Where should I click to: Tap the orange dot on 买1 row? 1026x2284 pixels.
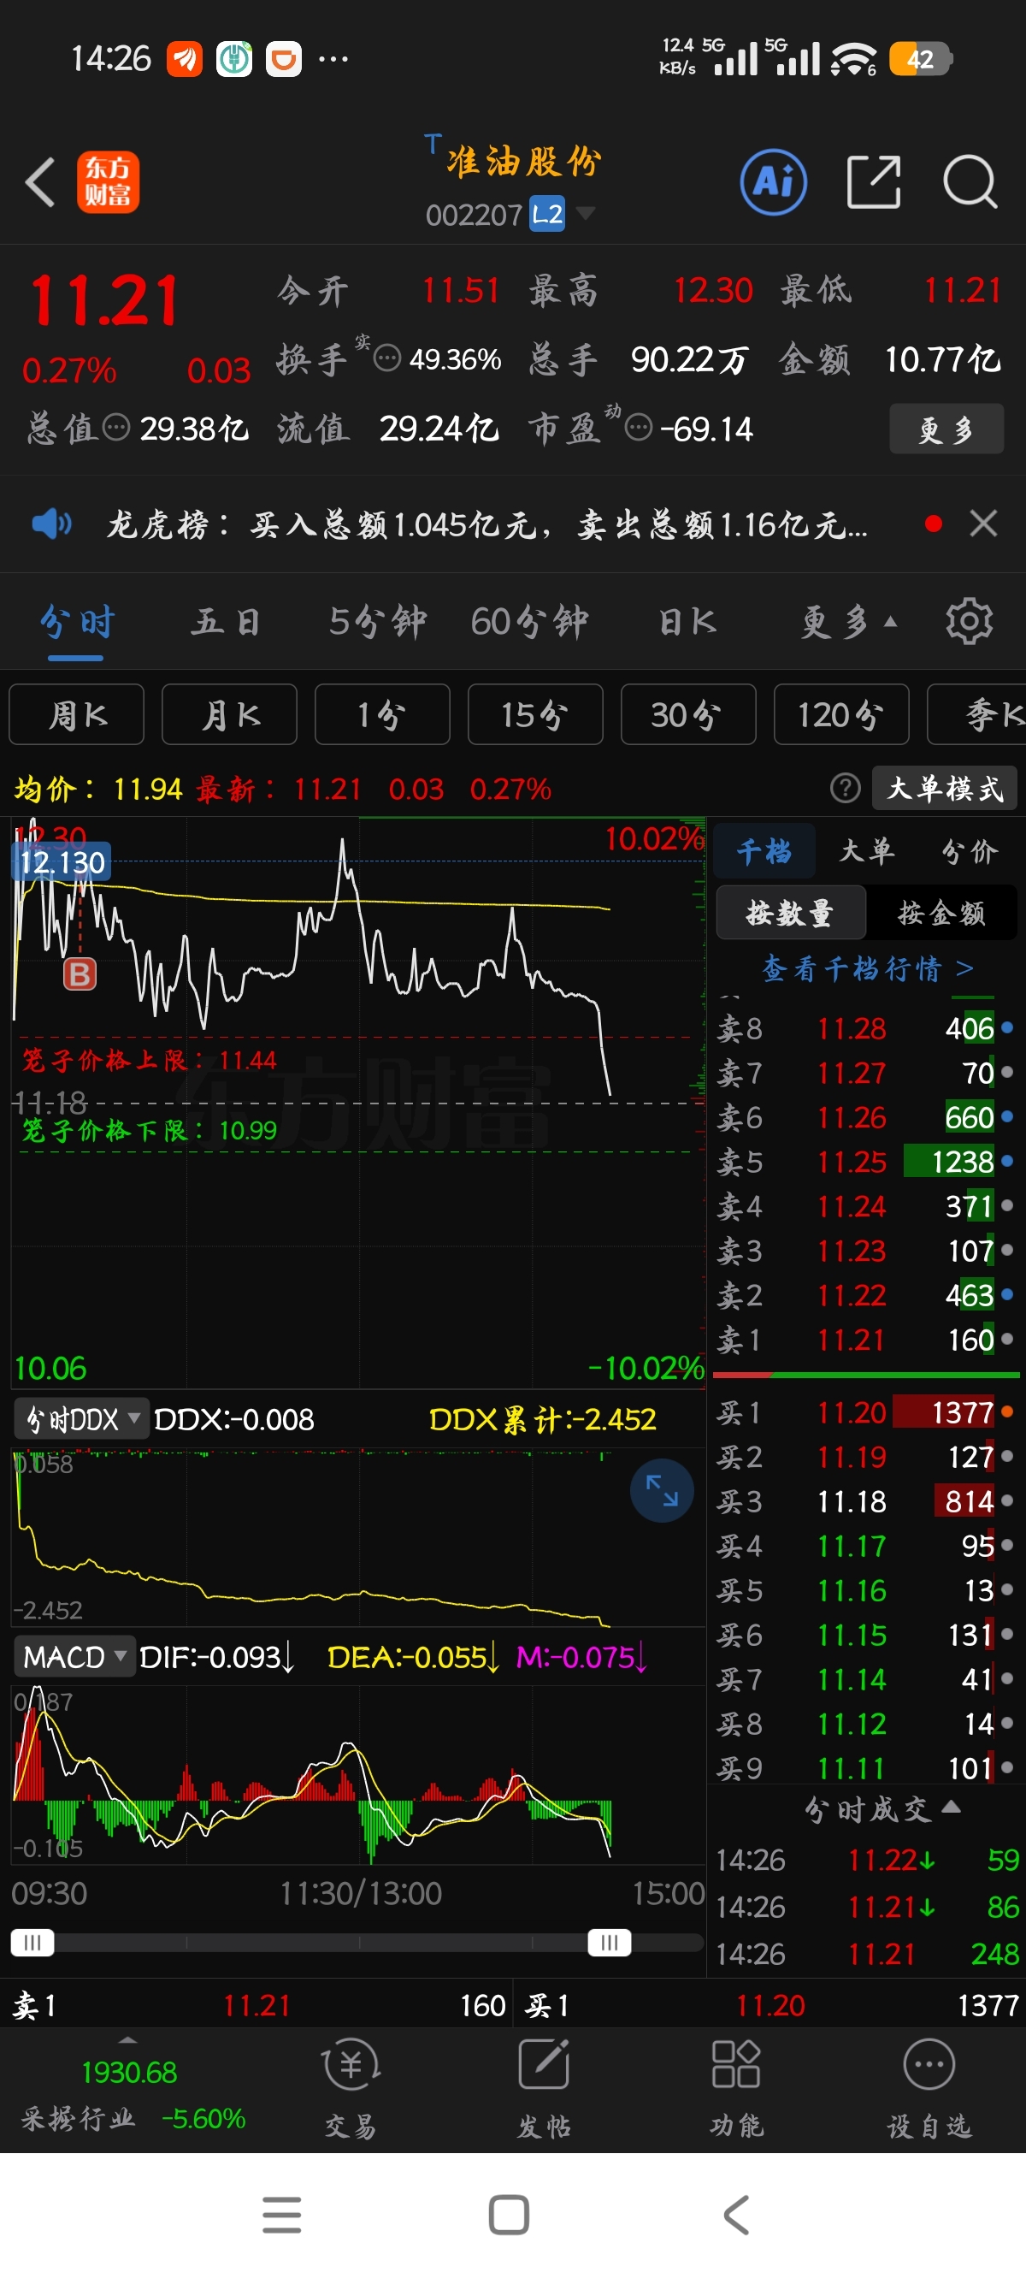click(x=1006, y=1411)
